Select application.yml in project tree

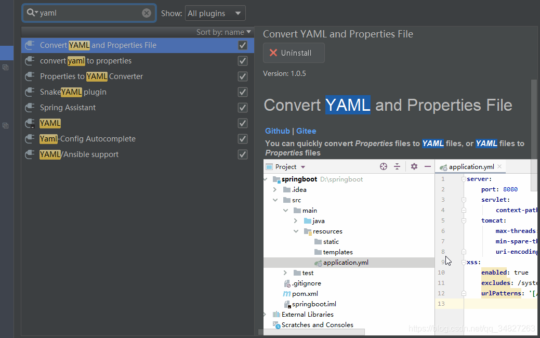click(349, 263)
